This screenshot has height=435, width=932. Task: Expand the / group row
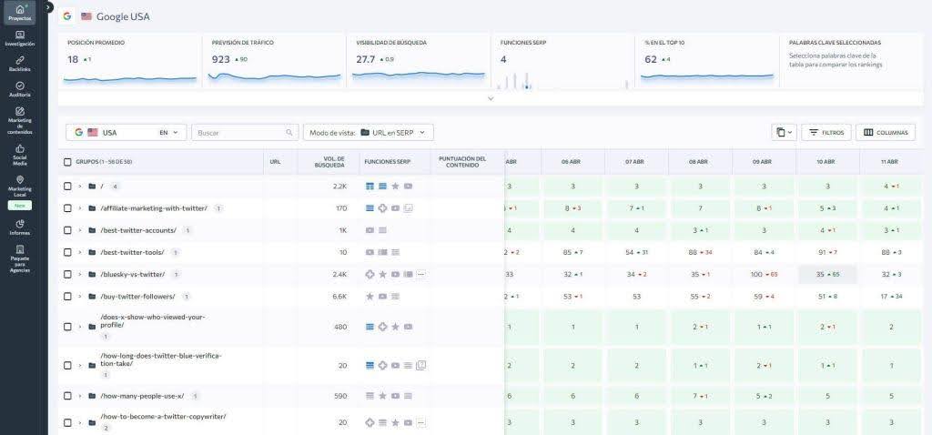(80, 186)
